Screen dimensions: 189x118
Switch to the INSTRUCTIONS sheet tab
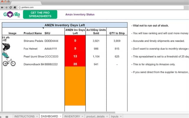(24, 116)
